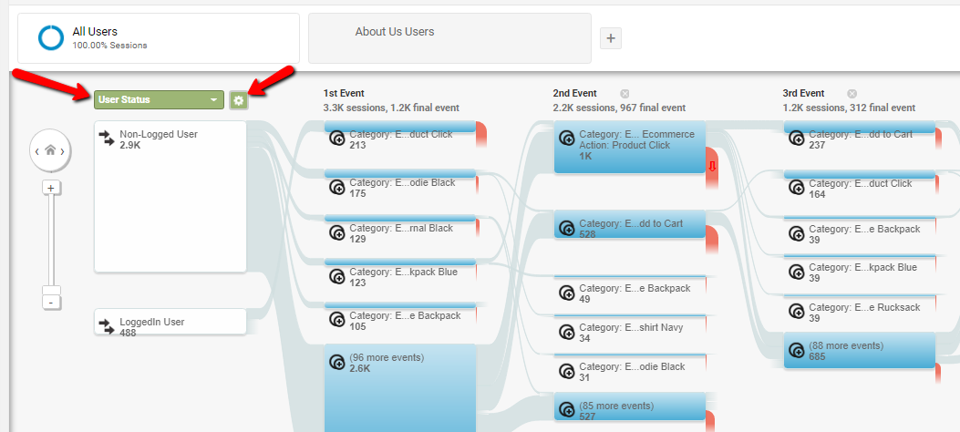Viewport: 960px width, 432px height.
Task: Expand 3rd event 'e Backpack' 39 icon
Action: [797, 233]
